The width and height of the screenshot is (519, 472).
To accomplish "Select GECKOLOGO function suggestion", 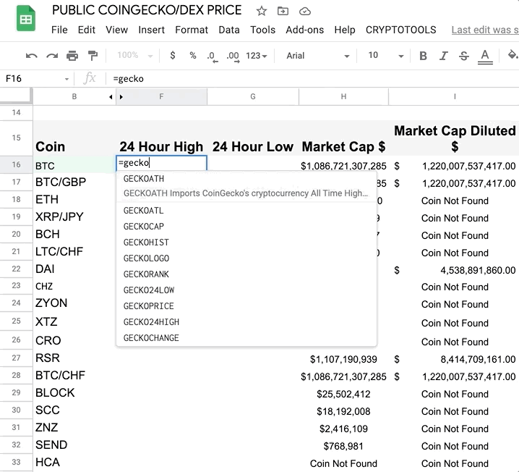I will pos(246,258).
